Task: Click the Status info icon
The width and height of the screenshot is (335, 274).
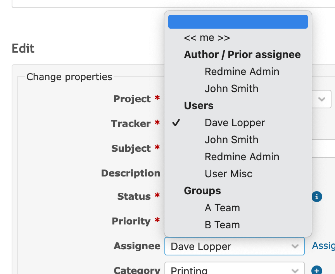Action: 317,197
